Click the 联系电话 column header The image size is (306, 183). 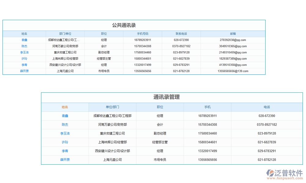pyautogui.click(x=181, y=34)
